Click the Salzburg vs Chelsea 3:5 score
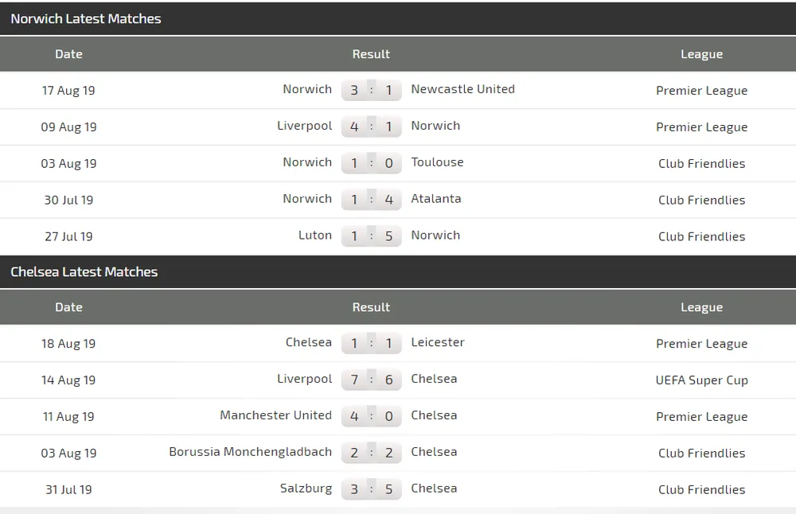 371,489
